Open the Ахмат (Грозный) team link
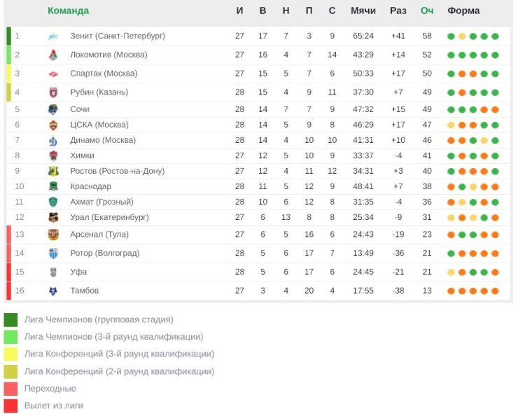This screenshot has width=518, height=414. [101, 202]
